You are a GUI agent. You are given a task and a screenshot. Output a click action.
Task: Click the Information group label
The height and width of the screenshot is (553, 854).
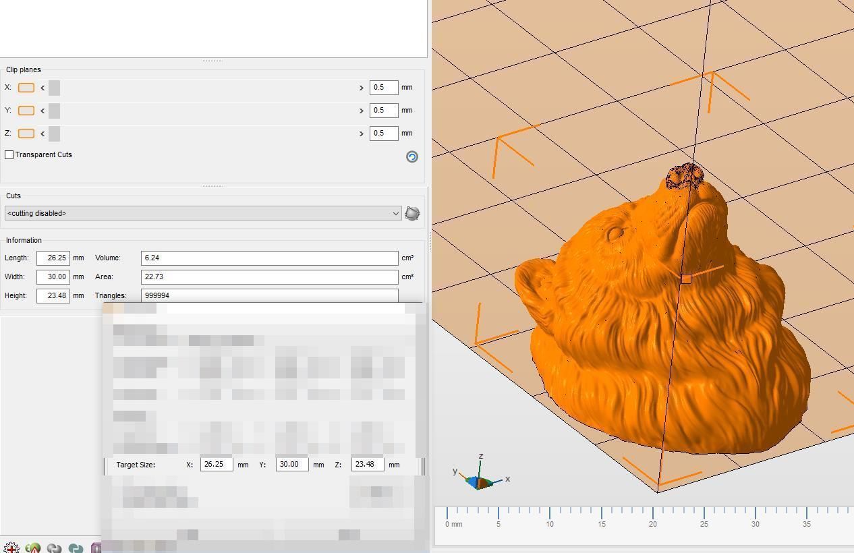point(24,241)
